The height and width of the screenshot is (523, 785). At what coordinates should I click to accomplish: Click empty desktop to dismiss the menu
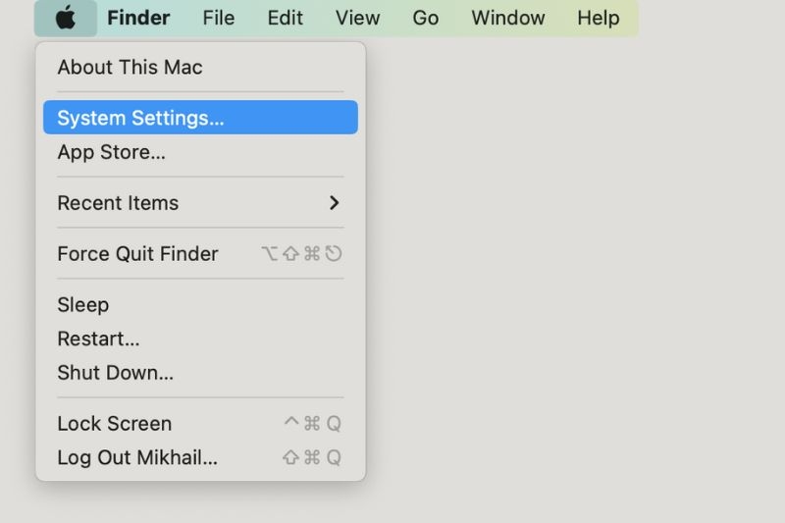pyautogui.click(x=589, y=294)
